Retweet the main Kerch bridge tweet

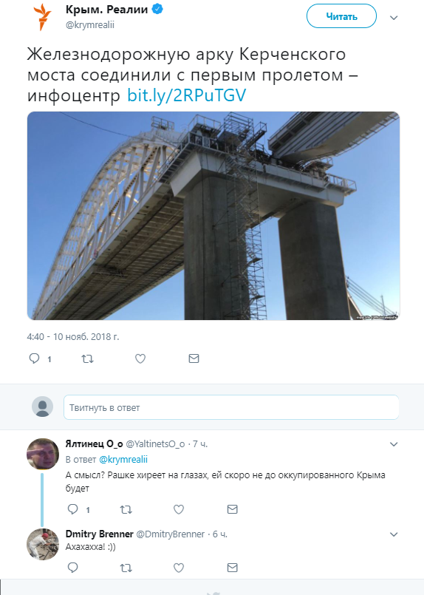[88, 358]
